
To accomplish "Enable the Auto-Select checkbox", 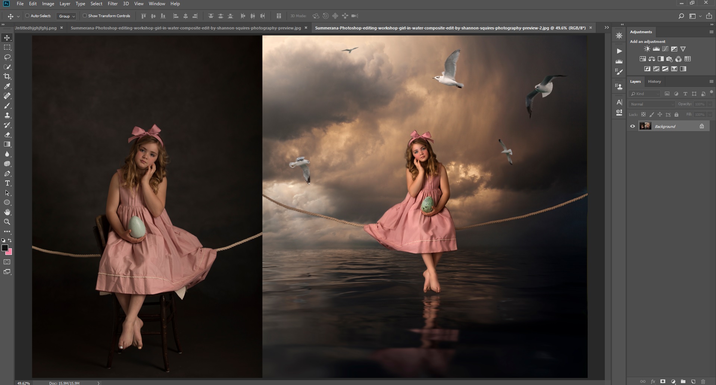I will [27, 16].
